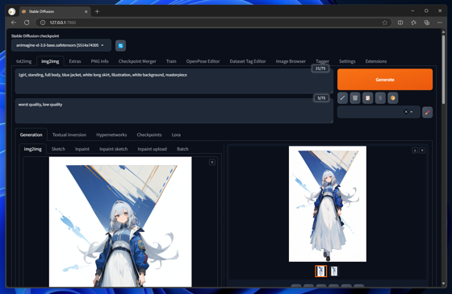Switch to the Inpaint tab
Screen dimensions: 452x294
pos(82,149)
